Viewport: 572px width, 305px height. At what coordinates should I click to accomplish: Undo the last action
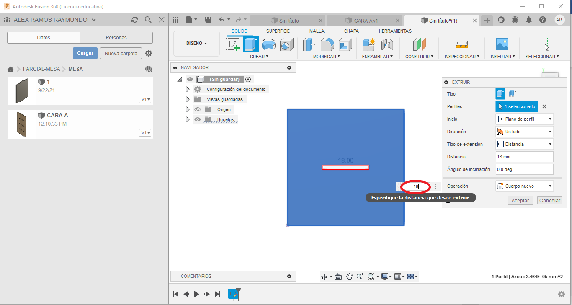pyautogui.click(x=222, y=20)
